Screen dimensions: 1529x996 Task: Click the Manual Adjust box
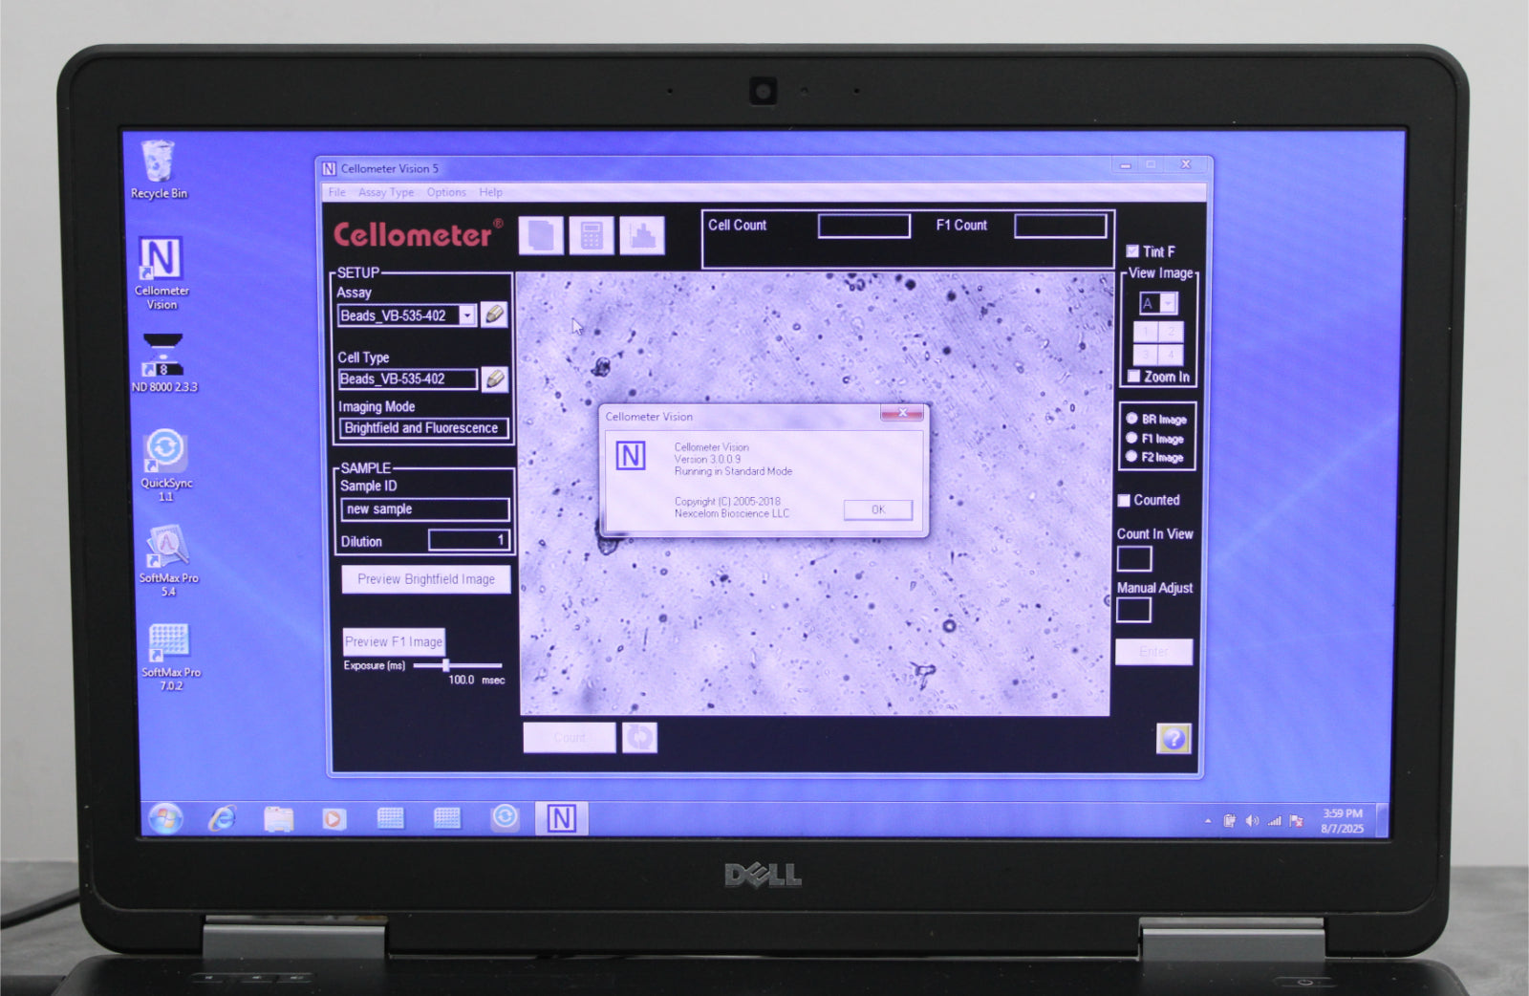(x=1134, y=610)
